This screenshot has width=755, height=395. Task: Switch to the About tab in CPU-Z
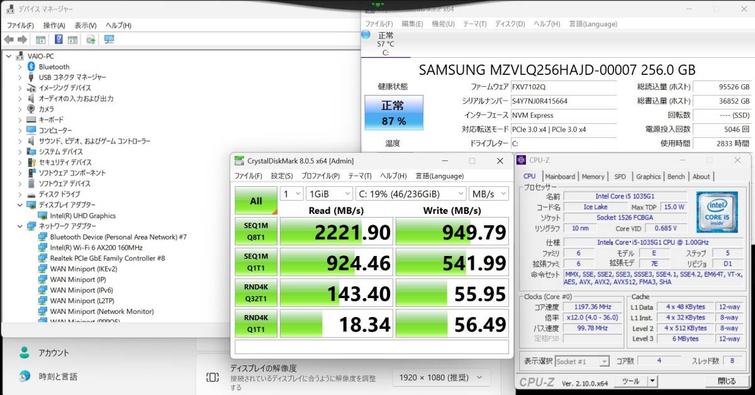click(701, 177)
